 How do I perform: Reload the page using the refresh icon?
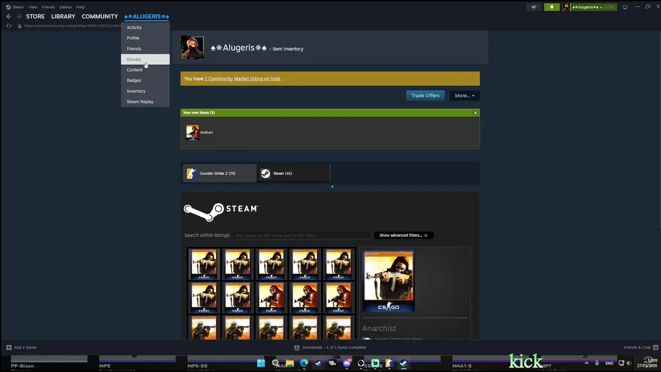(x=9, y=26)
